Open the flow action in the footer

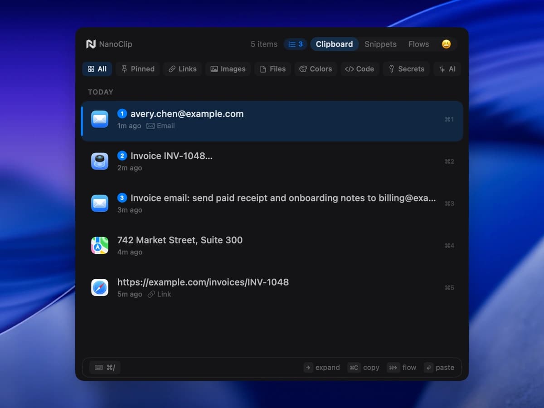pyautogui.click(x=402, y=368)
